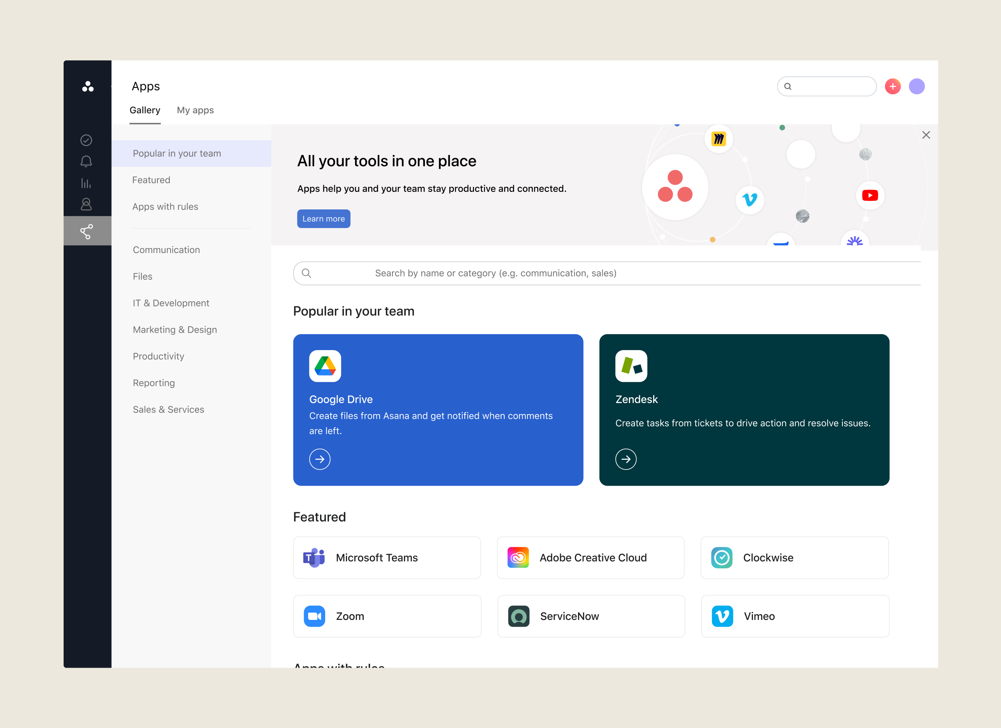Viewport: 1001px width, 728px height.
Task: Open the Productivity category
Action: [x=159, y=356]
